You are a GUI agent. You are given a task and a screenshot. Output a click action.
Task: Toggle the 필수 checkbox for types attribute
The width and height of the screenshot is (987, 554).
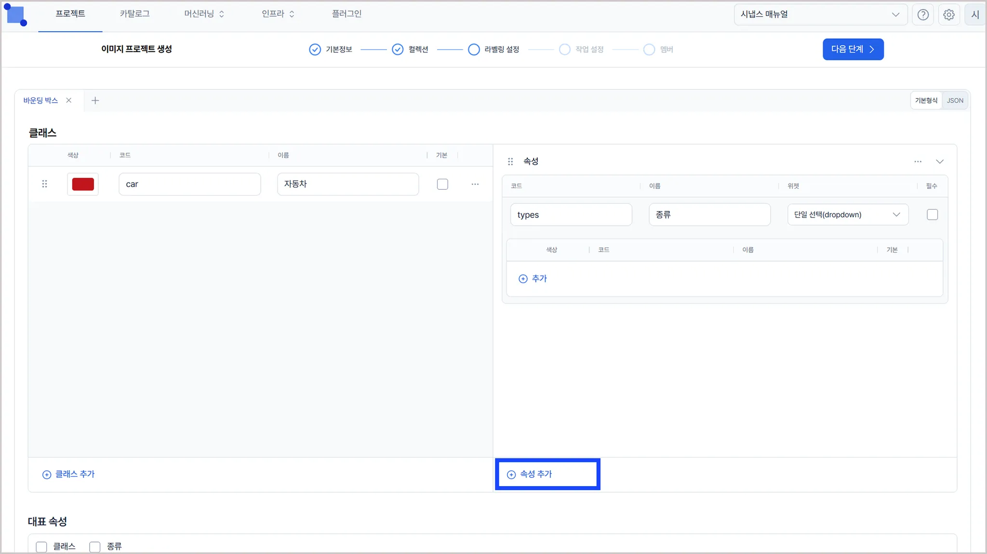point(932,214)
